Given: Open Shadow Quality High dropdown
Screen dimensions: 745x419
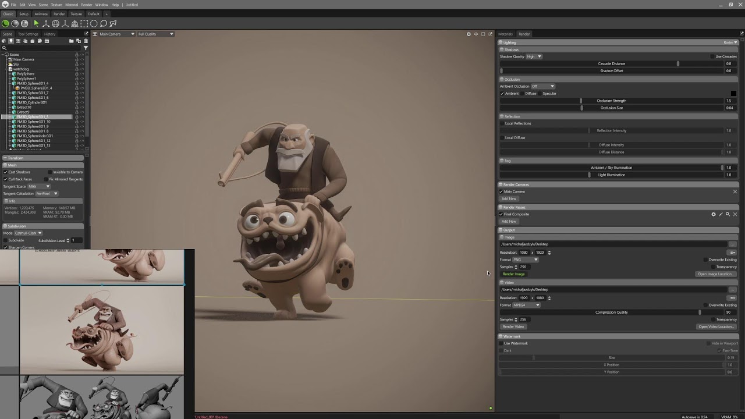Looking at the screenshot, I should (534, 56).
